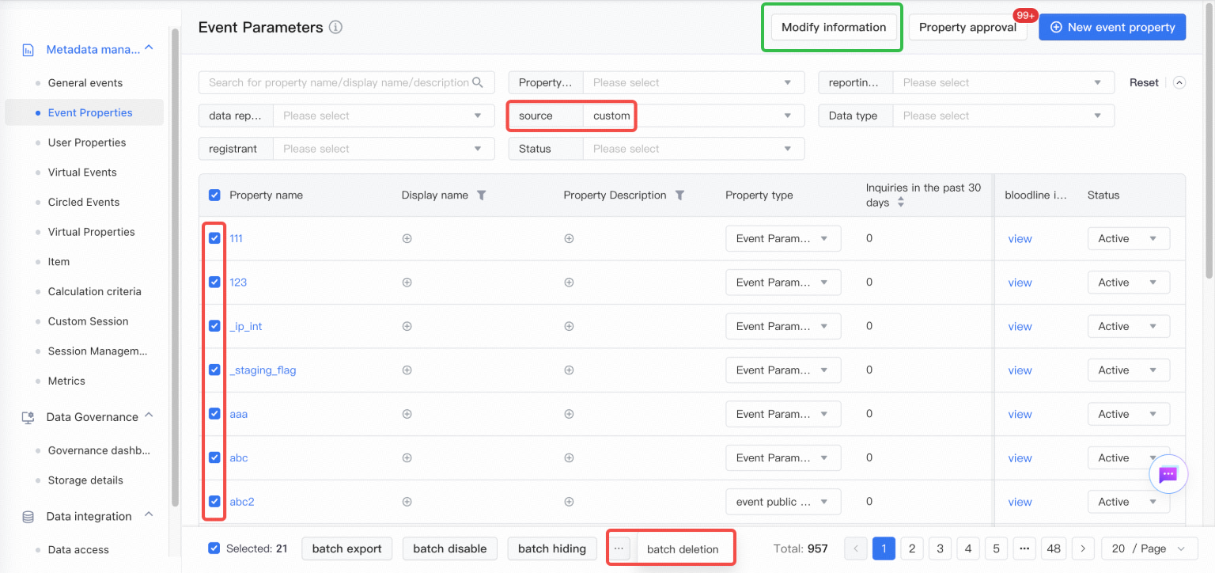Click Metadata management sidebar icon
Image resolution: width=1215 pixels, height=573 pixels.
click(28, 50)
